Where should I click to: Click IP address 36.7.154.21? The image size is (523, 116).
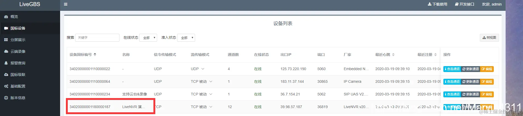(x=290, y=94)
